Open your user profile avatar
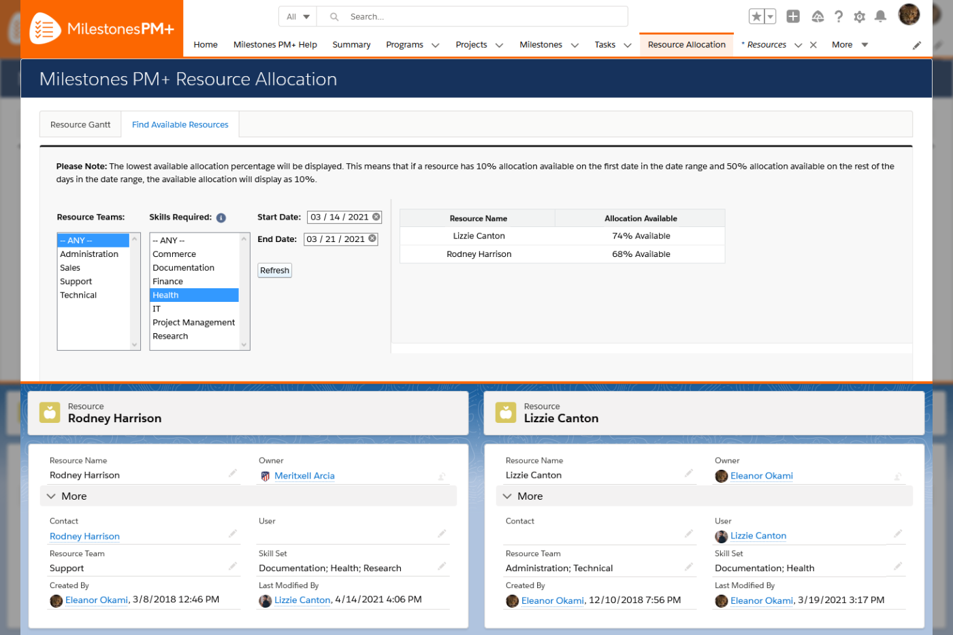The image size is (953, 635). point(909,14)
